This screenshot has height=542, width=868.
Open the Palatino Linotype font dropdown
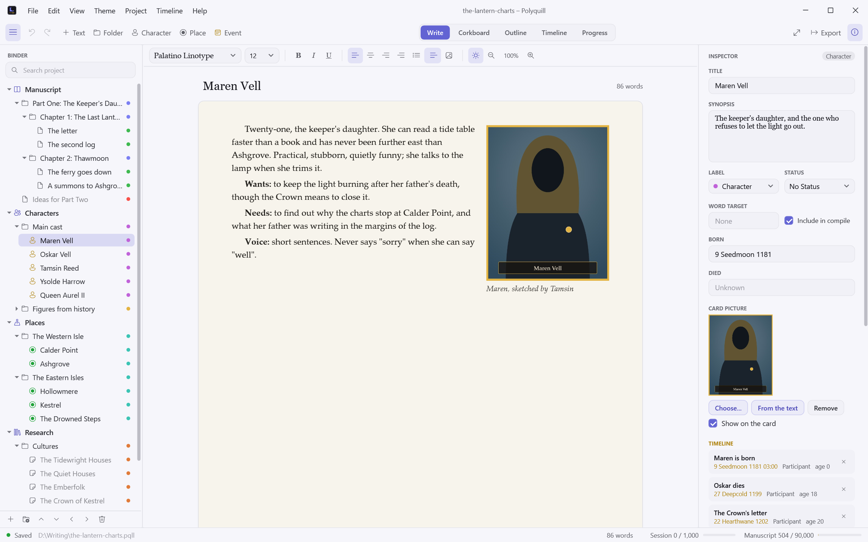tap(195, 55)
